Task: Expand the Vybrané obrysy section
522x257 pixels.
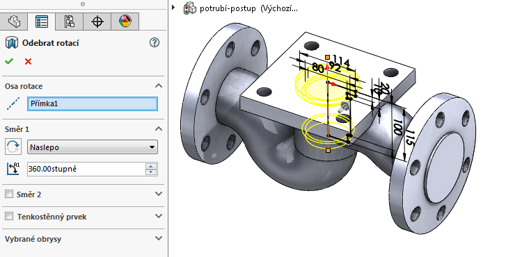Action: (x=159, y=238)
